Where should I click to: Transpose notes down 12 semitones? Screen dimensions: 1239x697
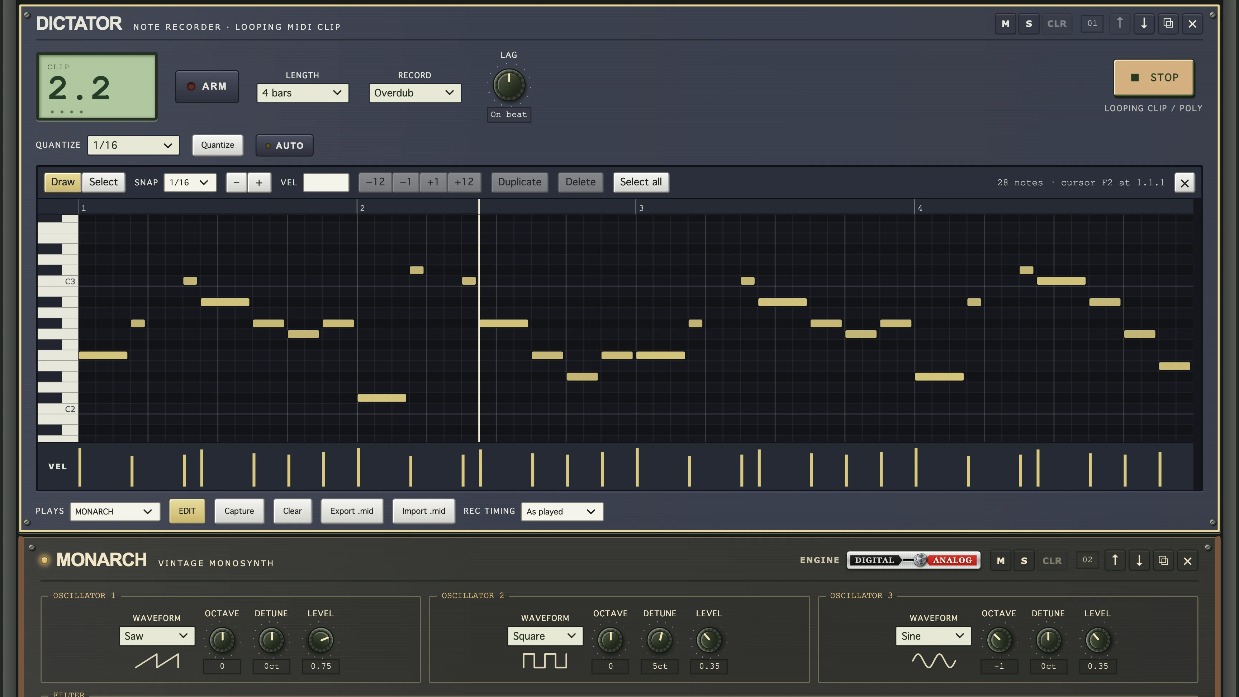pyautogui.click(x=375, y=182)
